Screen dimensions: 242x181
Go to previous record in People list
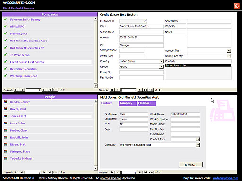(x=22, y=173)
